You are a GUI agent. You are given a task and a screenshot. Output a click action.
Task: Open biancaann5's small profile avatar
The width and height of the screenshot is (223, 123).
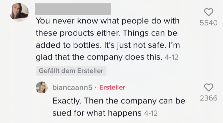(42, 87)
